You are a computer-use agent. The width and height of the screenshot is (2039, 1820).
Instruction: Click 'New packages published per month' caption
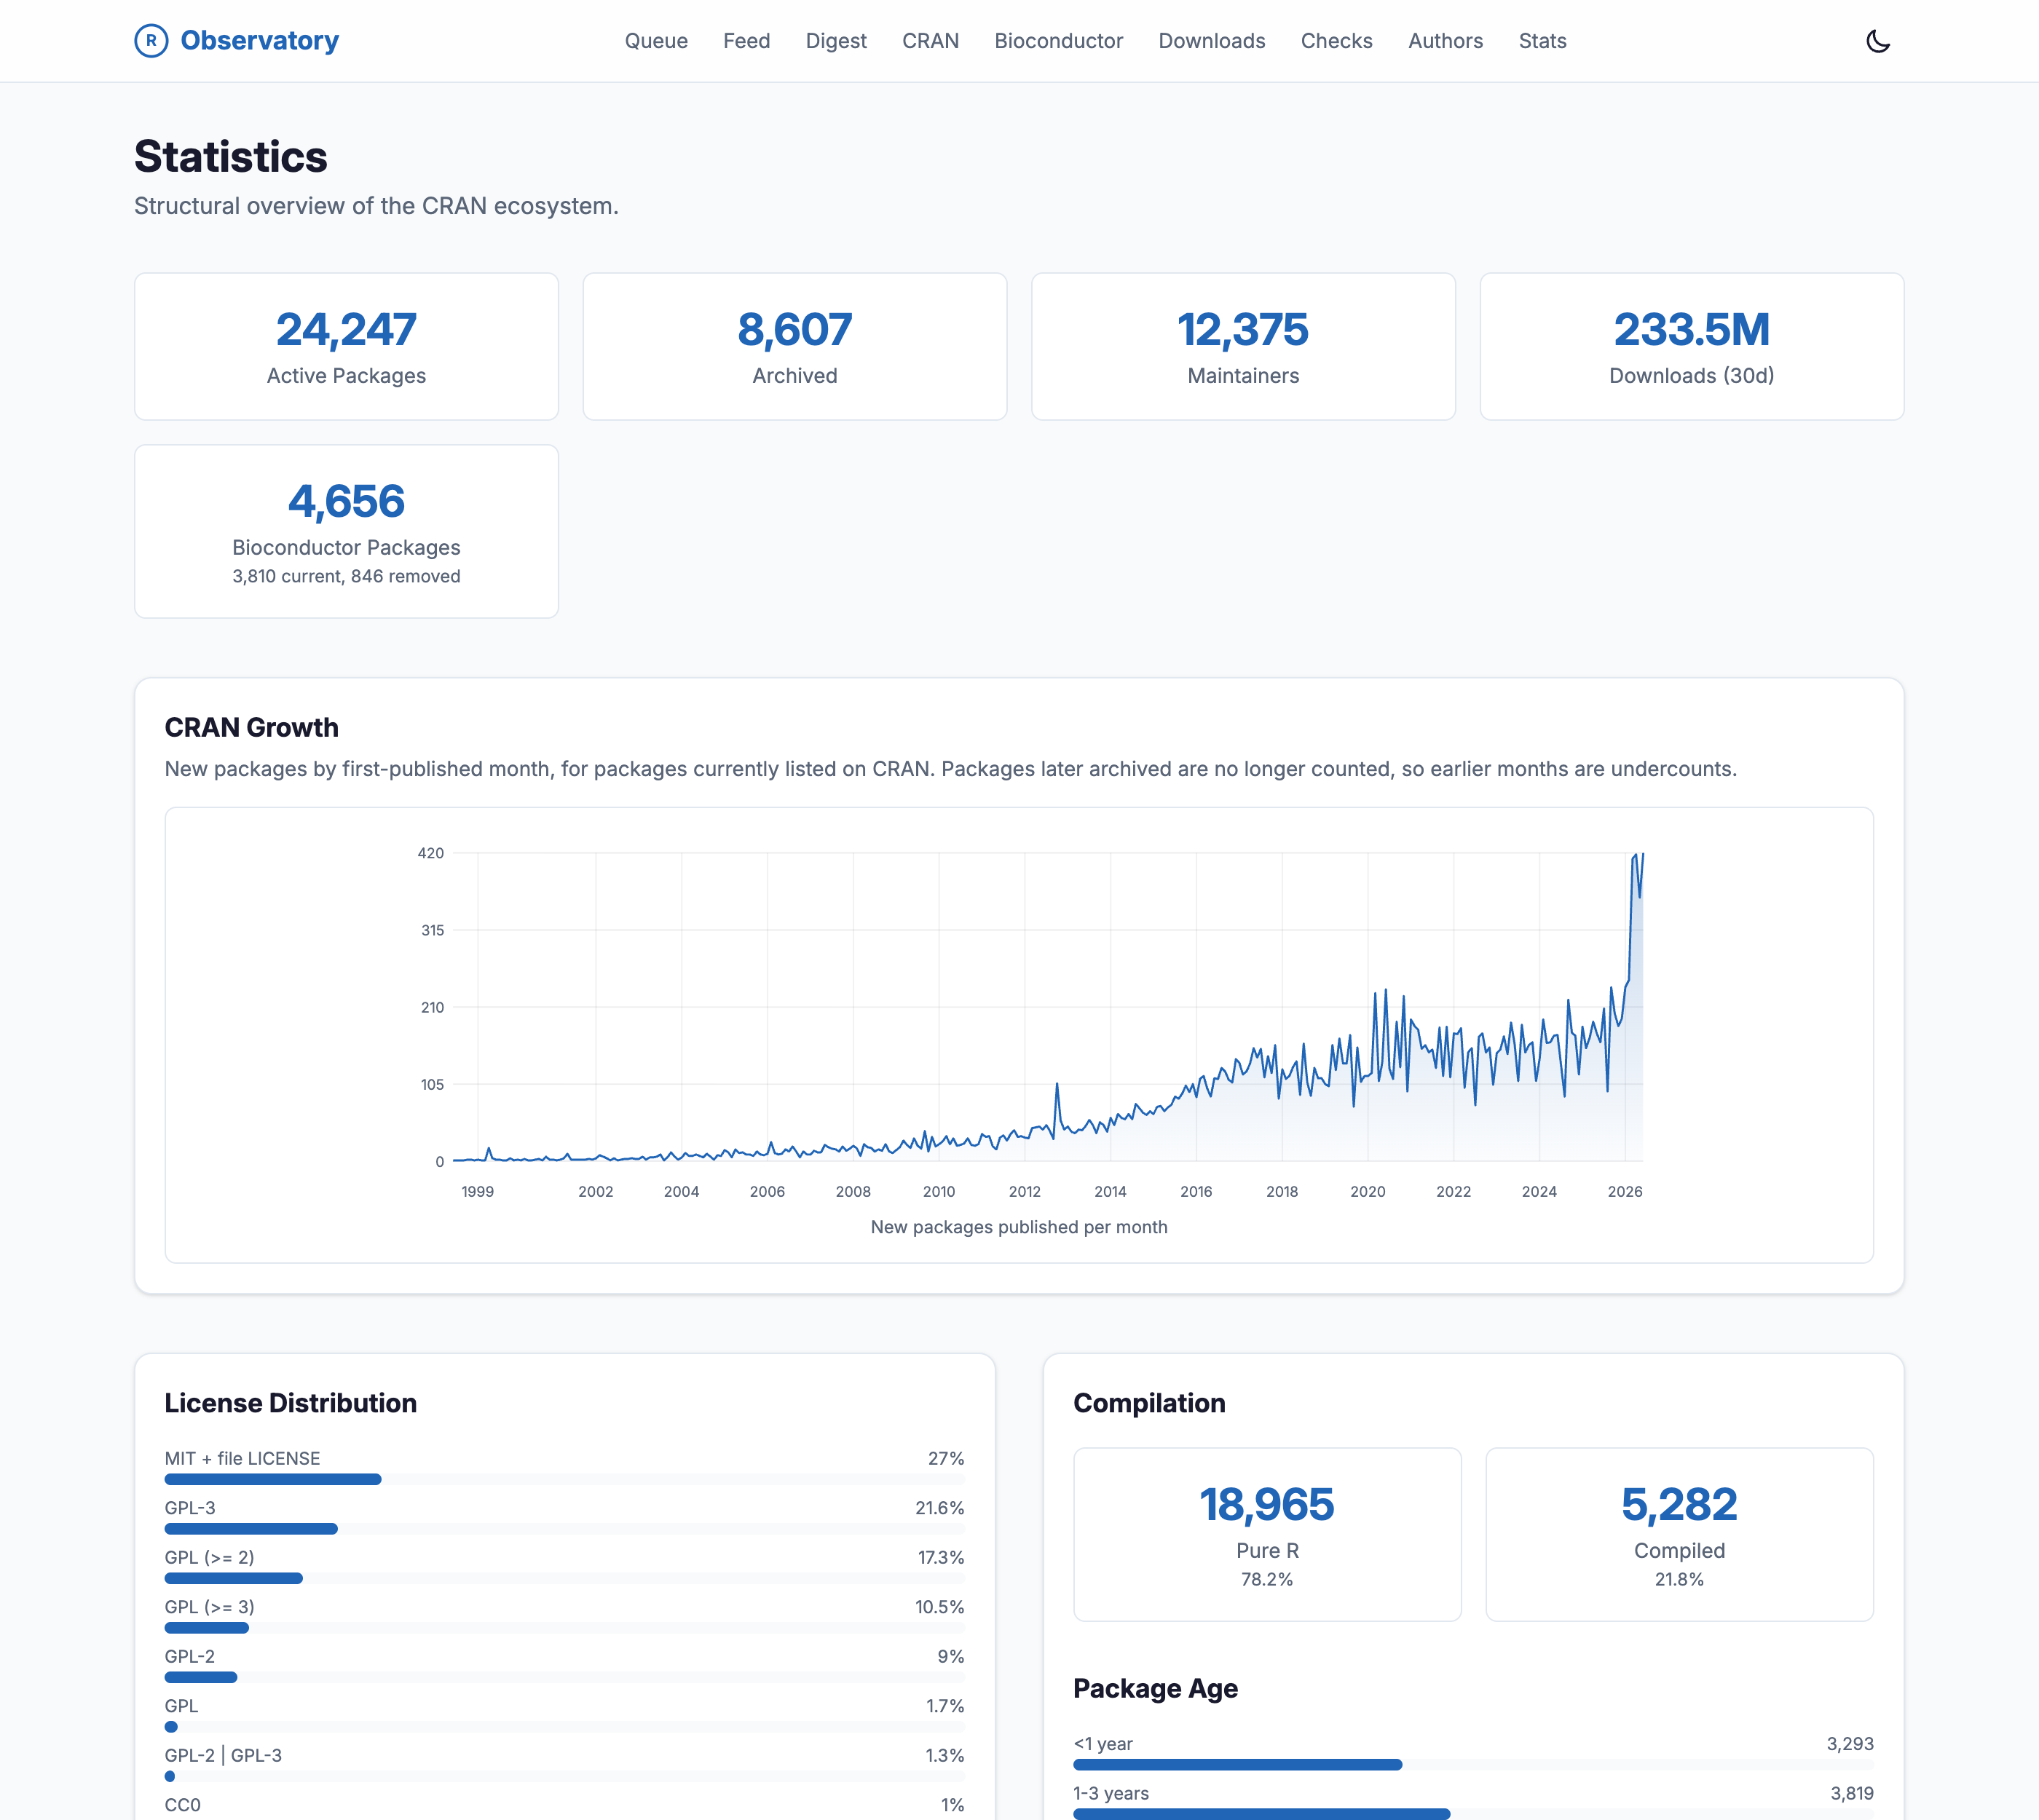(1019, 1227)
